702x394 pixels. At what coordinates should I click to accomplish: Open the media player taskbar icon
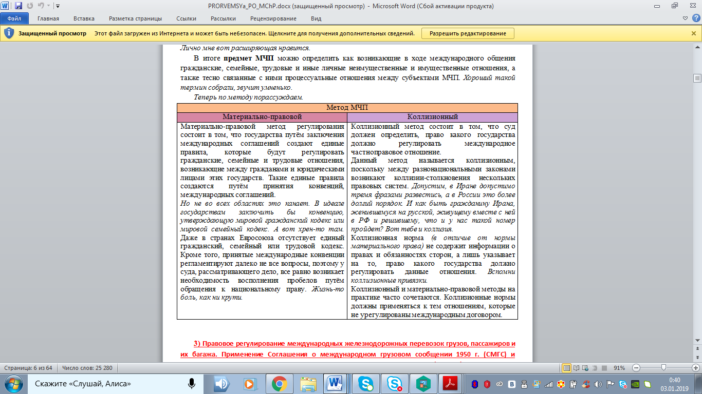pos(251,384)
